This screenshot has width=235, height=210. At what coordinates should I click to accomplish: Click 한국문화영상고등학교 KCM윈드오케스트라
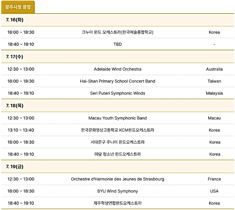coord(118,130)
